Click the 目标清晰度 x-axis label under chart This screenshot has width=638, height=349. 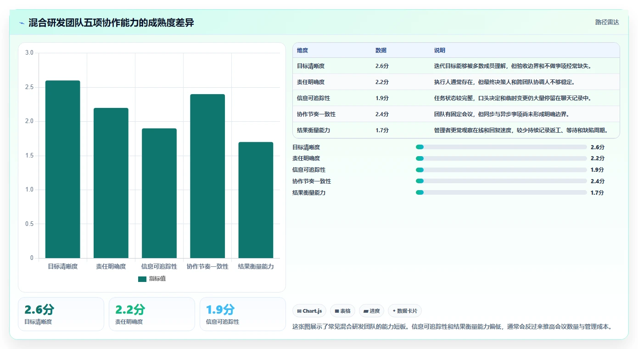coord(63,267)
